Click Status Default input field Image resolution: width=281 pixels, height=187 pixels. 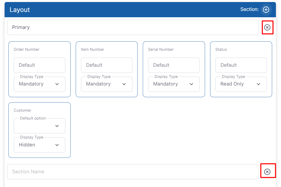tap(241, 65)
